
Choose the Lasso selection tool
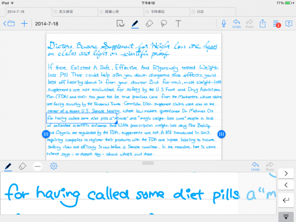(164, 24)
